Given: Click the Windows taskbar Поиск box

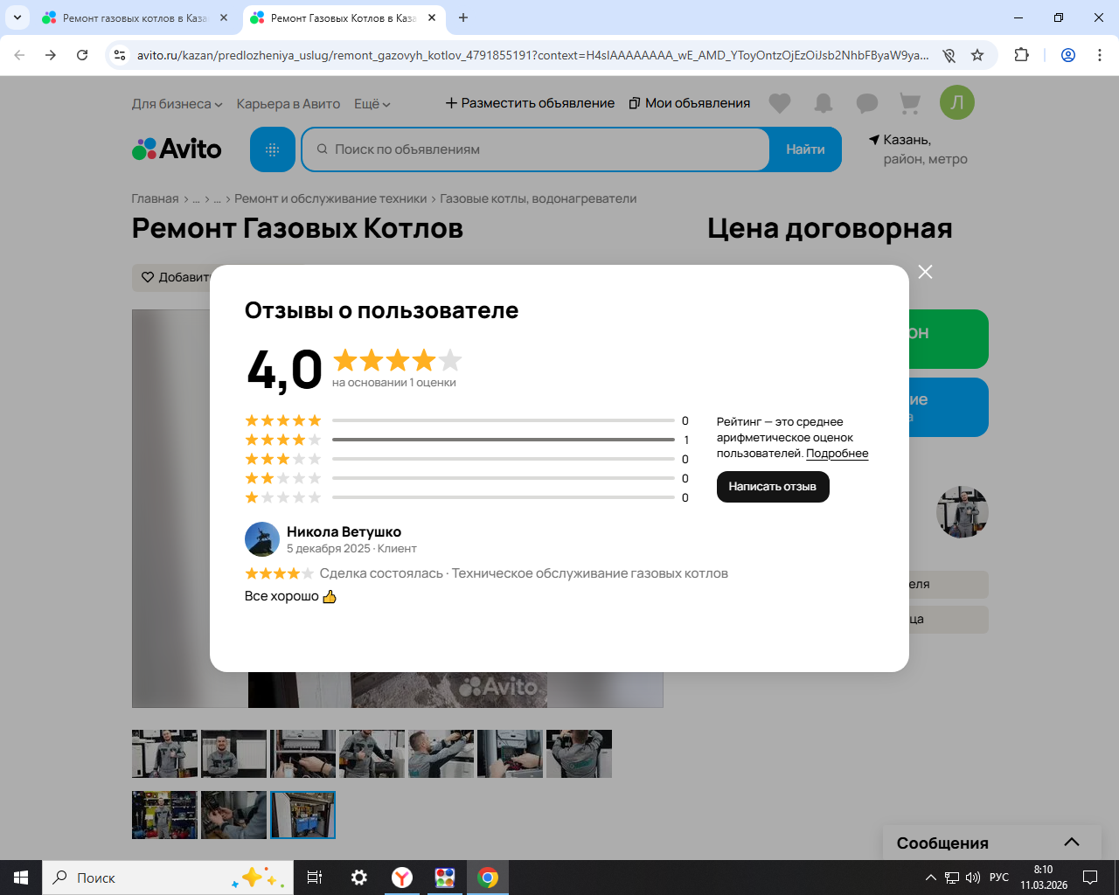Looking at the screenshot, I should tap(168, 878).
